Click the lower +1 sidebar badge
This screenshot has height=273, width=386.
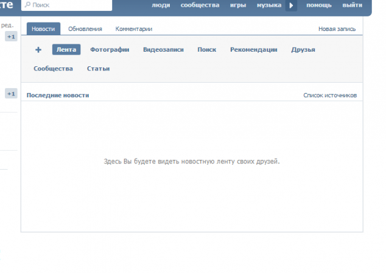click(x=11, y=94)
